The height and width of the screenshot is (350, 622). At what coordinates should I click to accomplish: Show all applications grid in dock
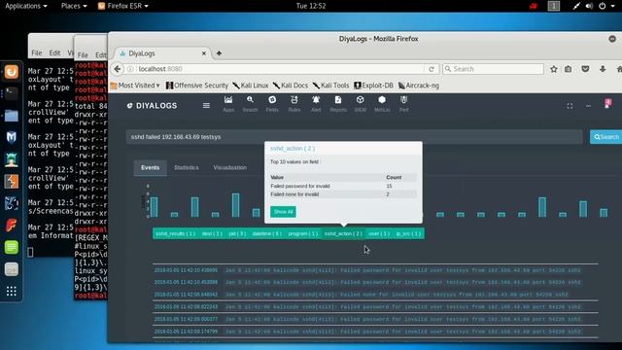tap(11, 291)
